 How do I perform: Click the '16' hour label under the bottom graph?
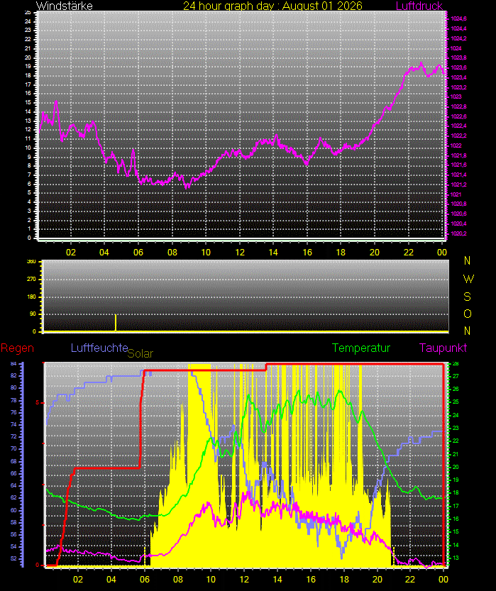click(x=311, y=580)
